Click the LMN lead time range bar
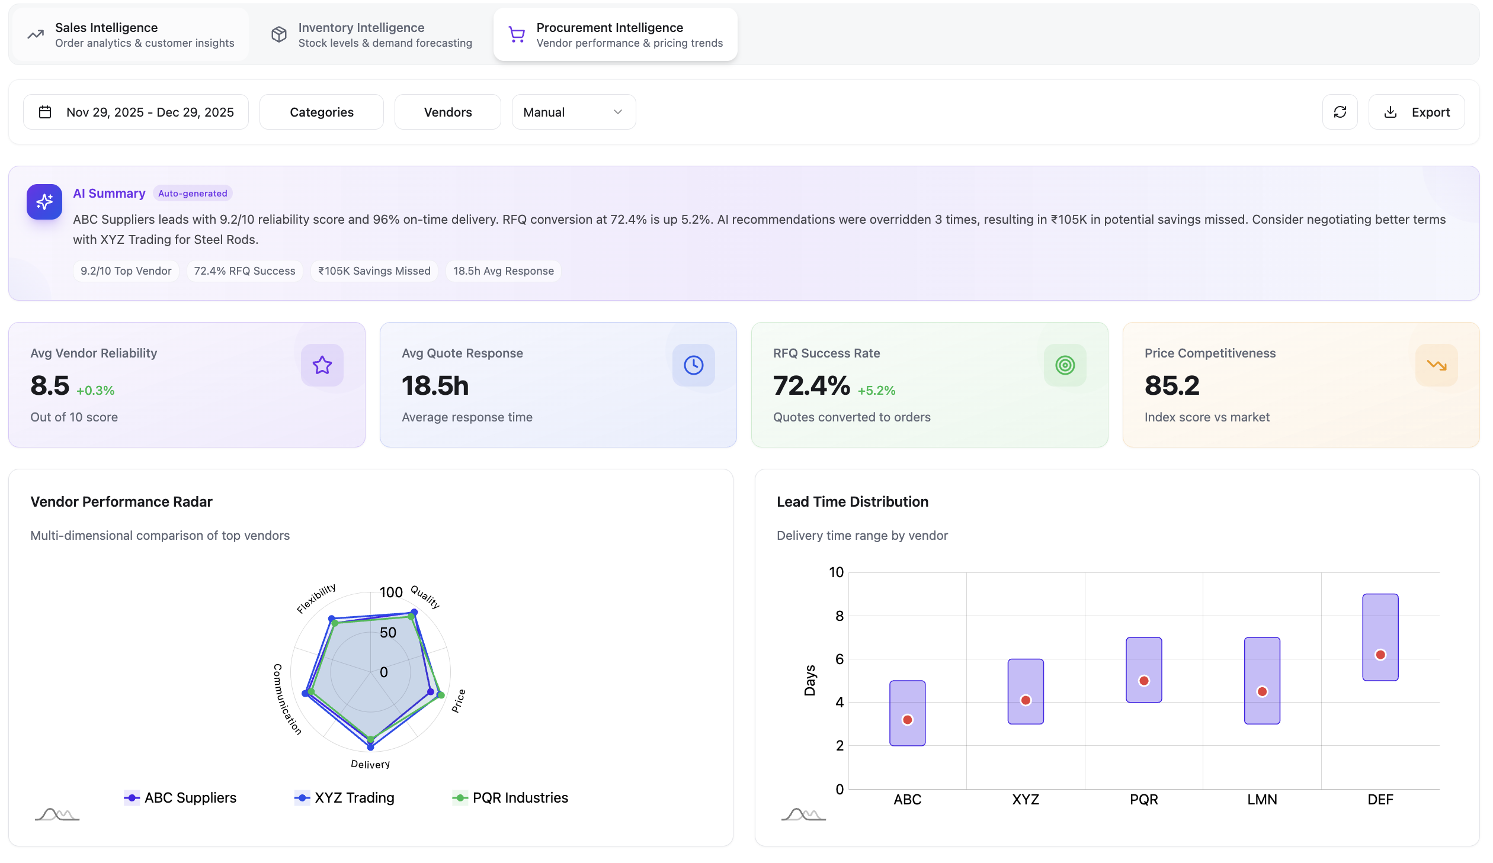Viewport: 1493px width, 863px height. [x=1263, y=681]
